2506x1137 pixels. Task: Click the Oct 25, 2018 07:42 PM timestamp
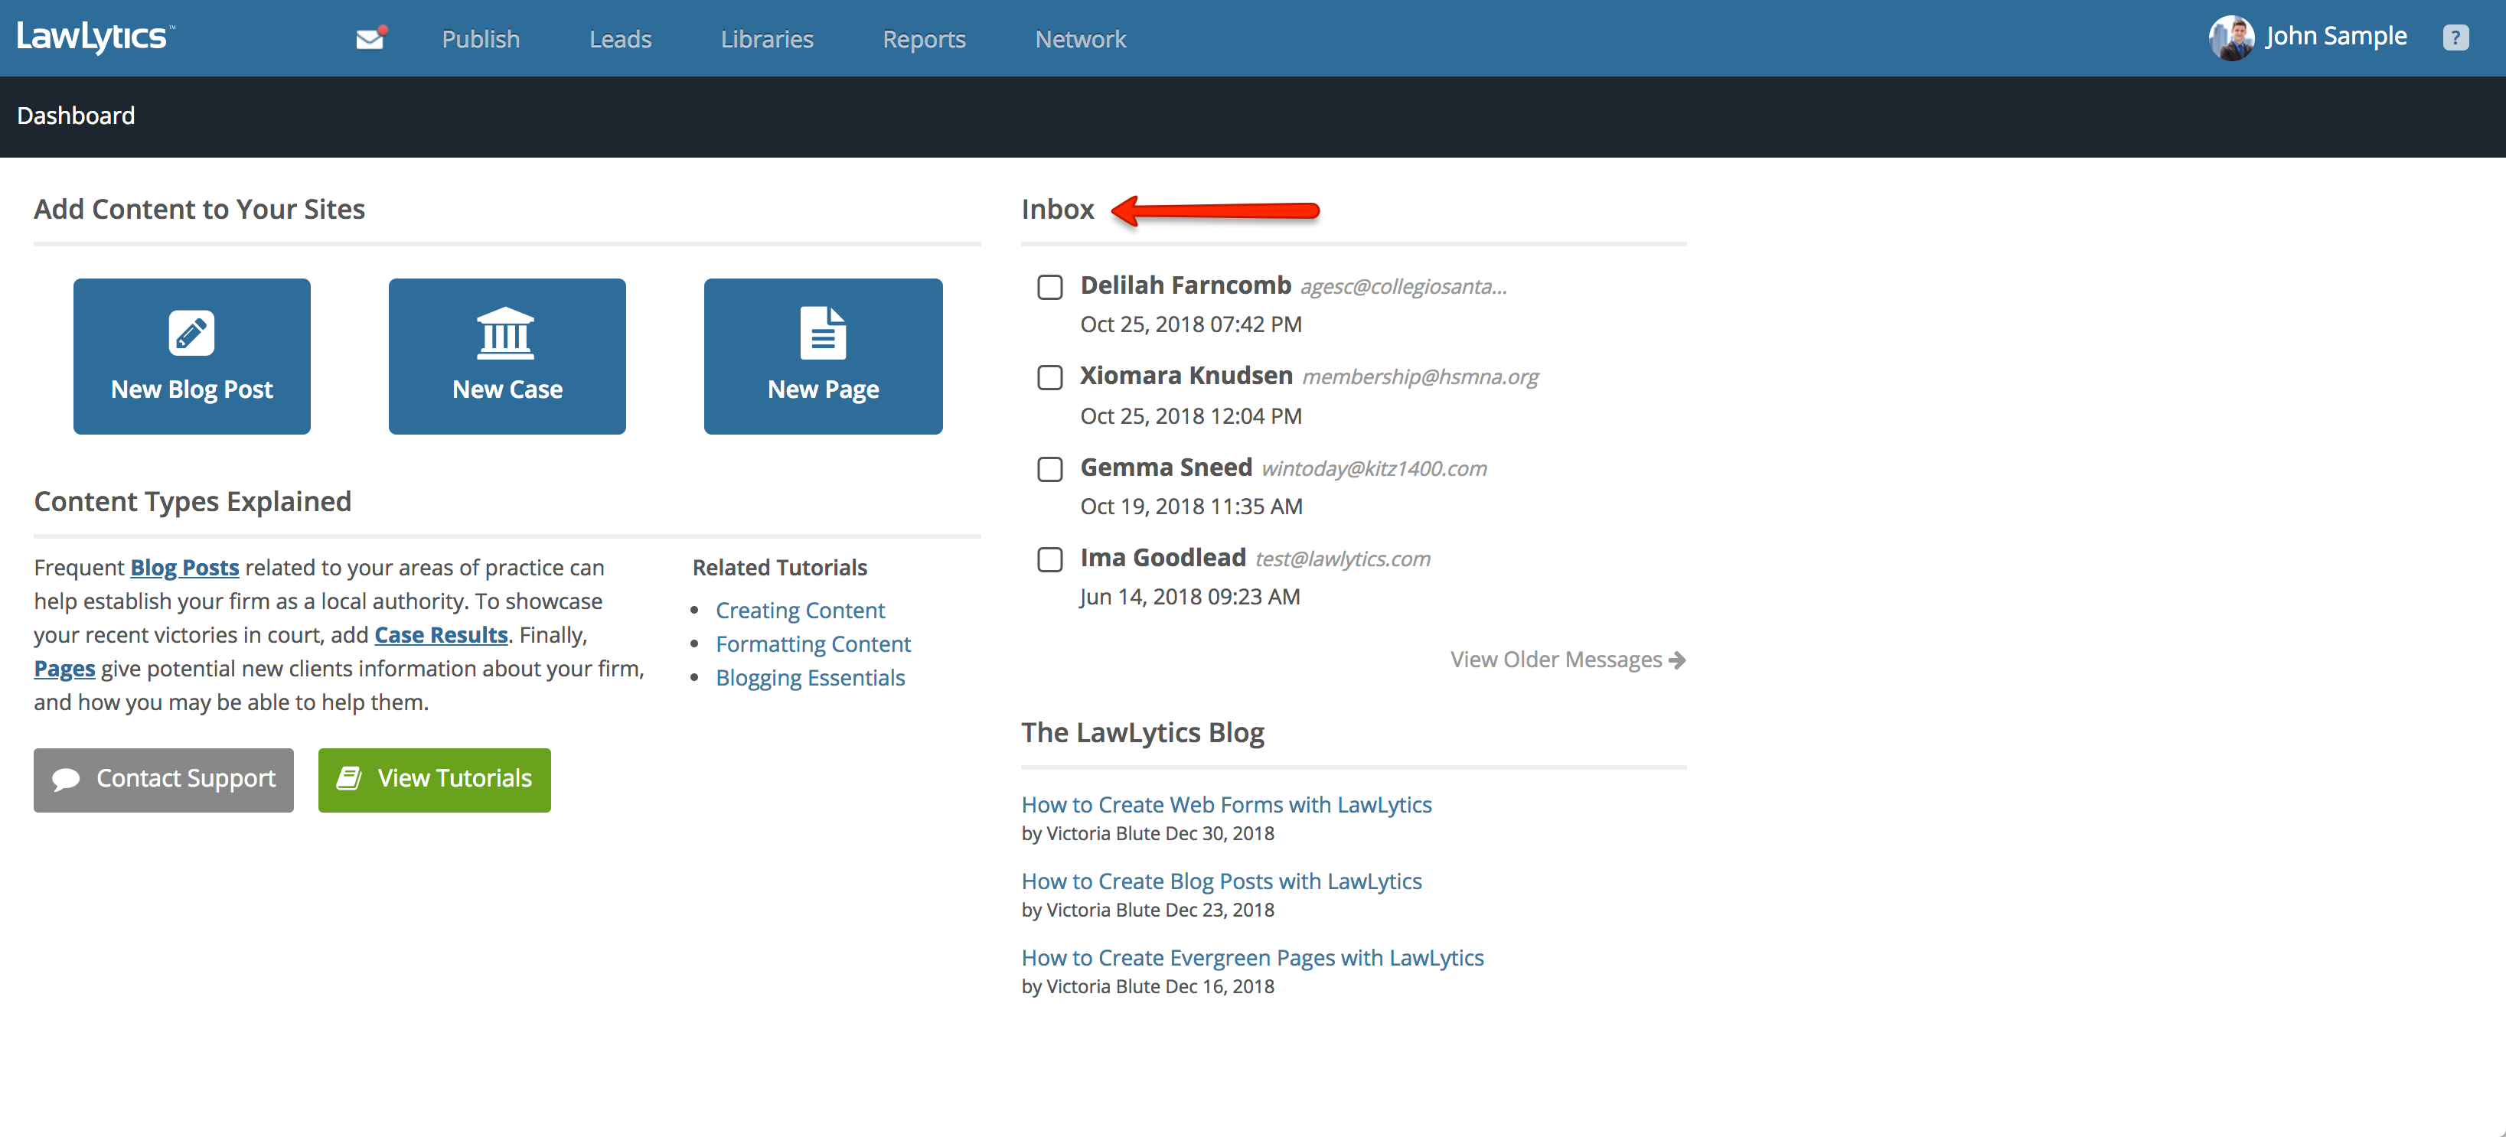1191,324
